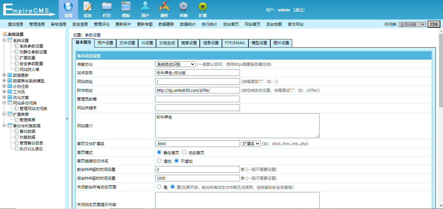Click the page icon beside 网站防火墙
Screen dimensions: 443x209
coord(17,69)
